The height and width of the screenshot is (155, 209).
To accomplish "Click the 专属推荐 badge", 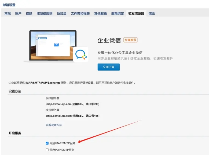I will coord(130,40).
